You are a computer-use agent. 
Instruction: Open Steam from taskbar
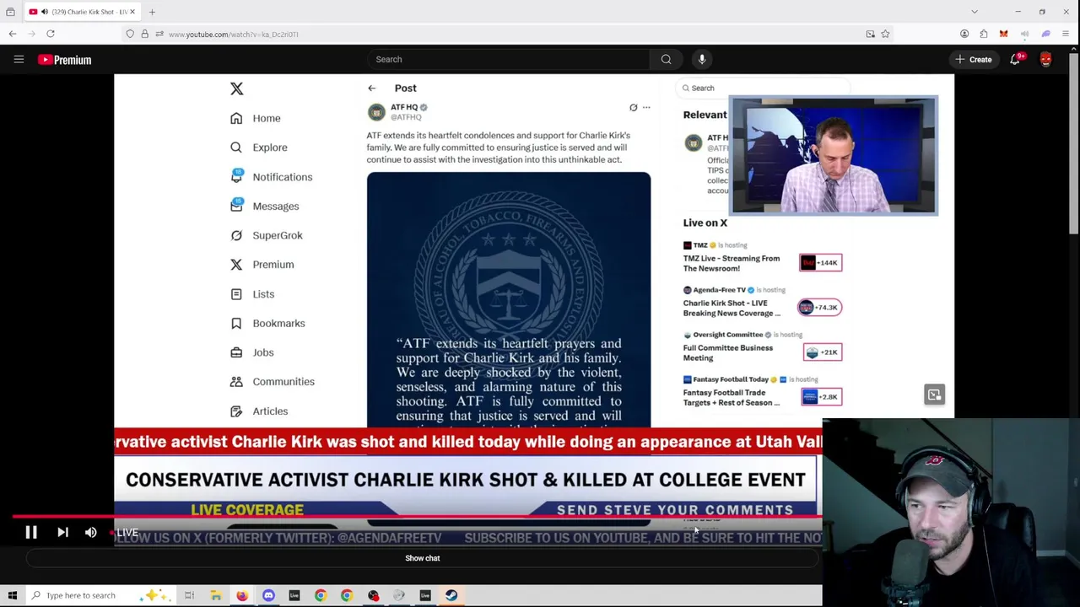[451, 595]
